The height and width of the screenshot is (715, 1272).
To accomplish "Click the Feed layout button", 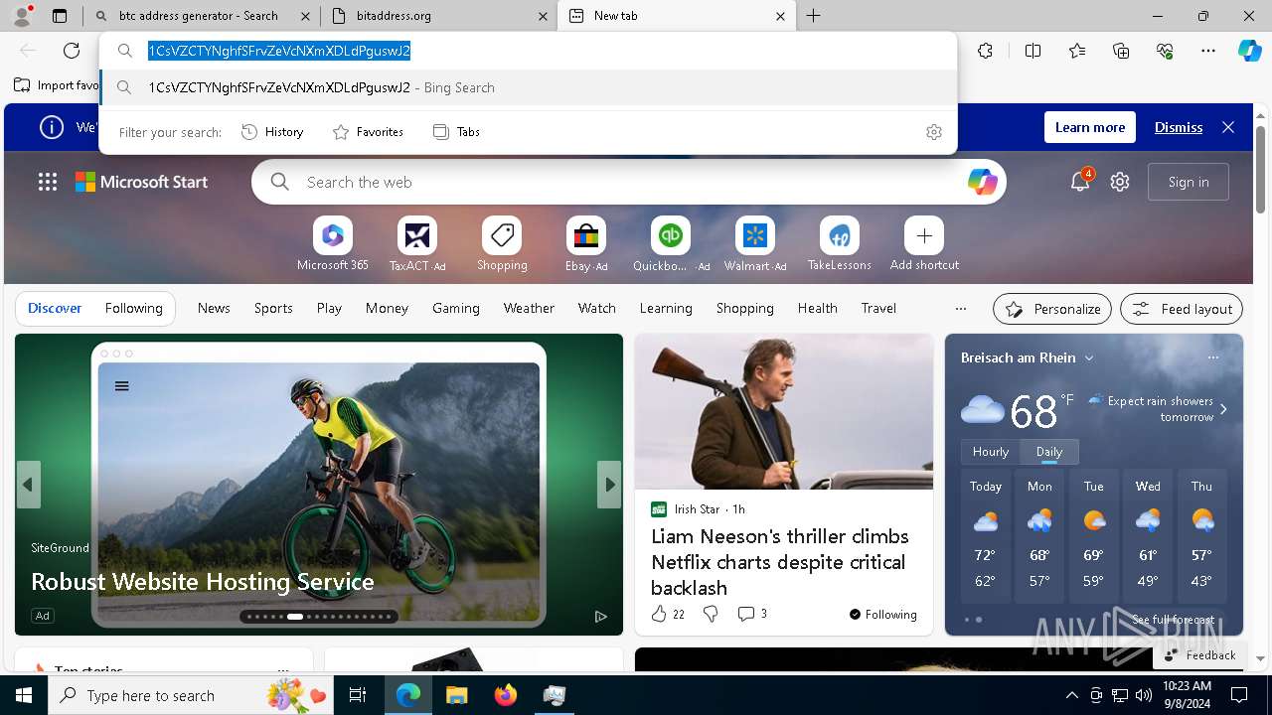I will [x=1182, y=309].
